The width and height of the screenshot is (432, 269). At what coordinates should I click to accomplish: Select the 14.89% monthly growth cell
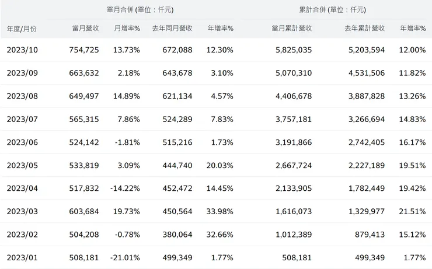point(126,96)
